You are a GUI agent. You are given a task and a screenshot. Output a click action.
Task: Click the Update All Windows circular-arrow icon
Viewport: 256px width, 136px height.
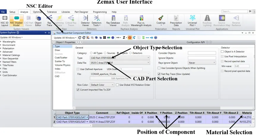pos(84,38)
